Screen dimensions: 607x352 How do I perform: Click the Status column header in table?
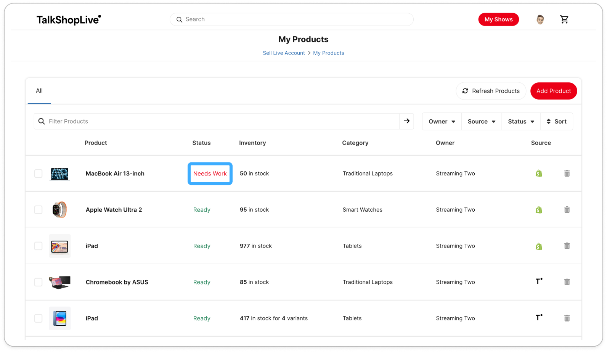(201, 143)
